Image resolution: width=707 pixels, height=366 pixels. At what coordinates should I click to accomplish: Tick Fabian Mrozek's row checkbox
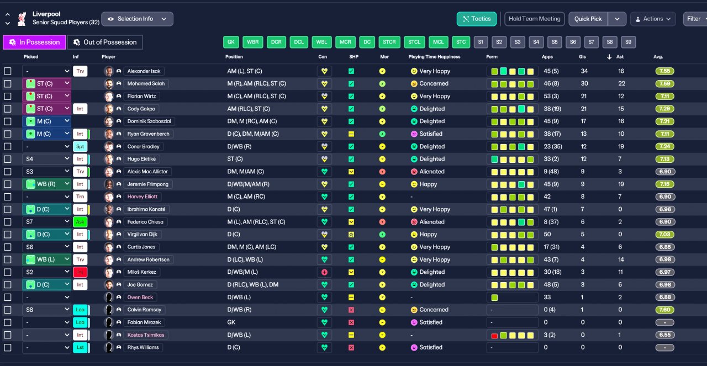pos(8,322)
